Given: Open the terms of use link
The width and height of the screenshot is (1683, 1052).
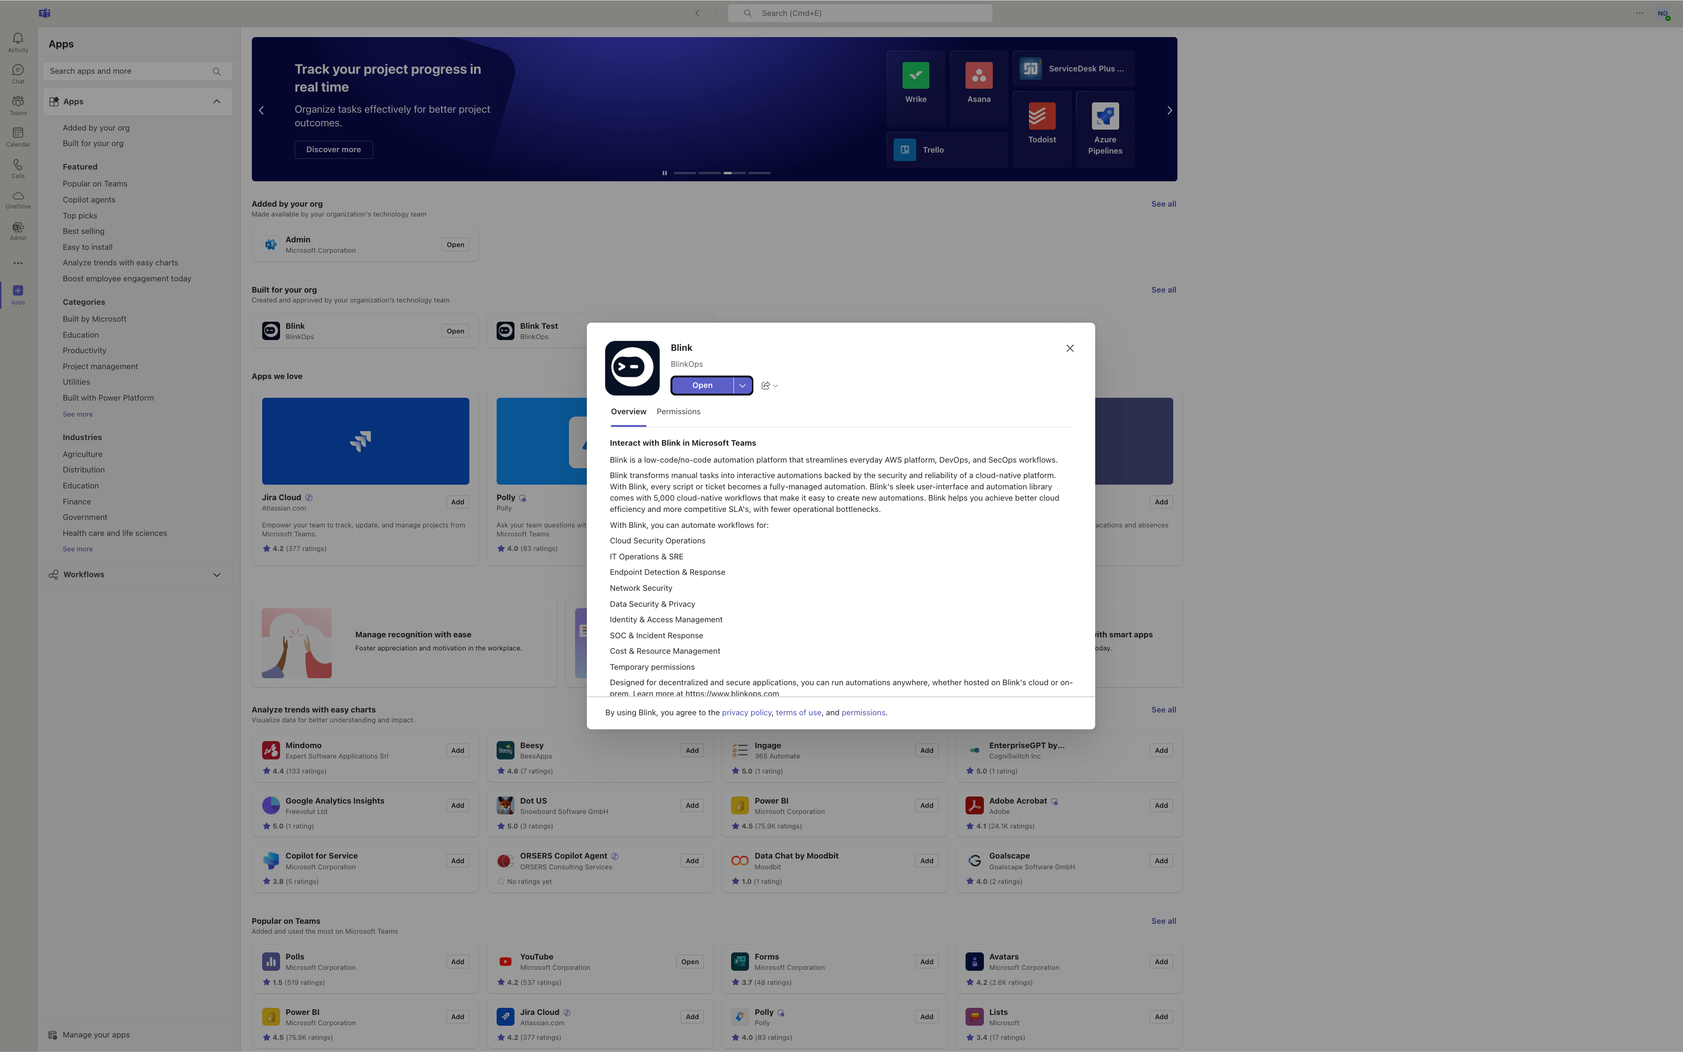Looking at the screenshot, I should pos(798,712).
